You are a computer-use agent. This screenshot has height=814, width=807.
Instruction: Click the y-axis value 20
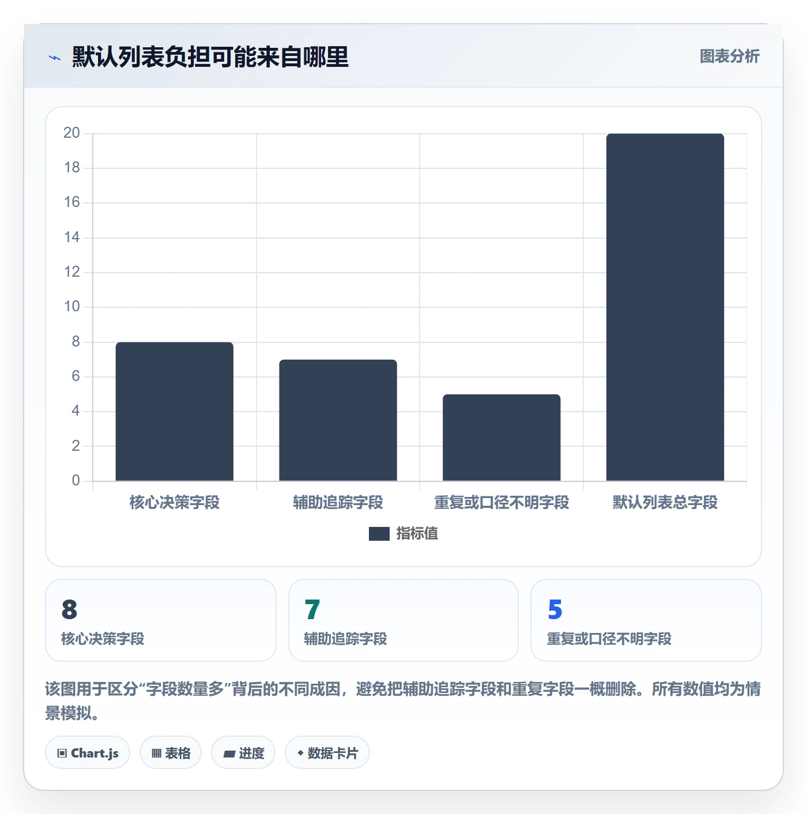click(x=71, y=133)
